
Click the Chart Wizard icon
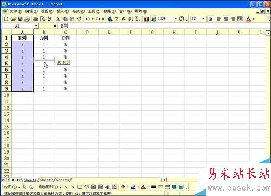146,19
